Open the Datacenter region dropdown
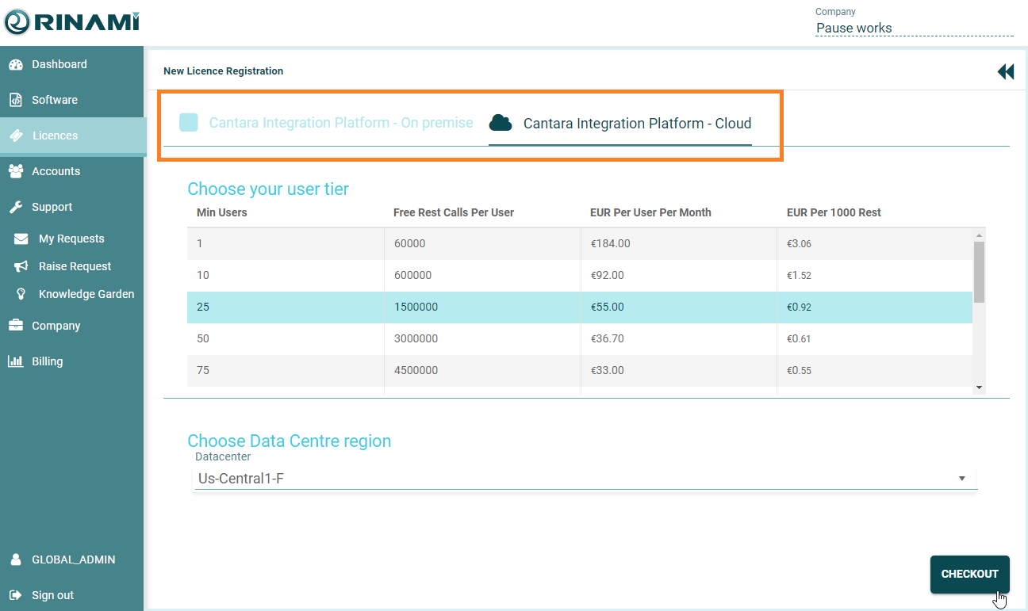Screen dimensions: 1028x611 click(x=585, y=479)
